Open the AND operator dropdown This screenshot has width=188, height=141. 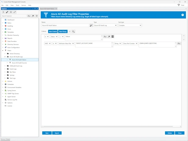tap(48, 43)
